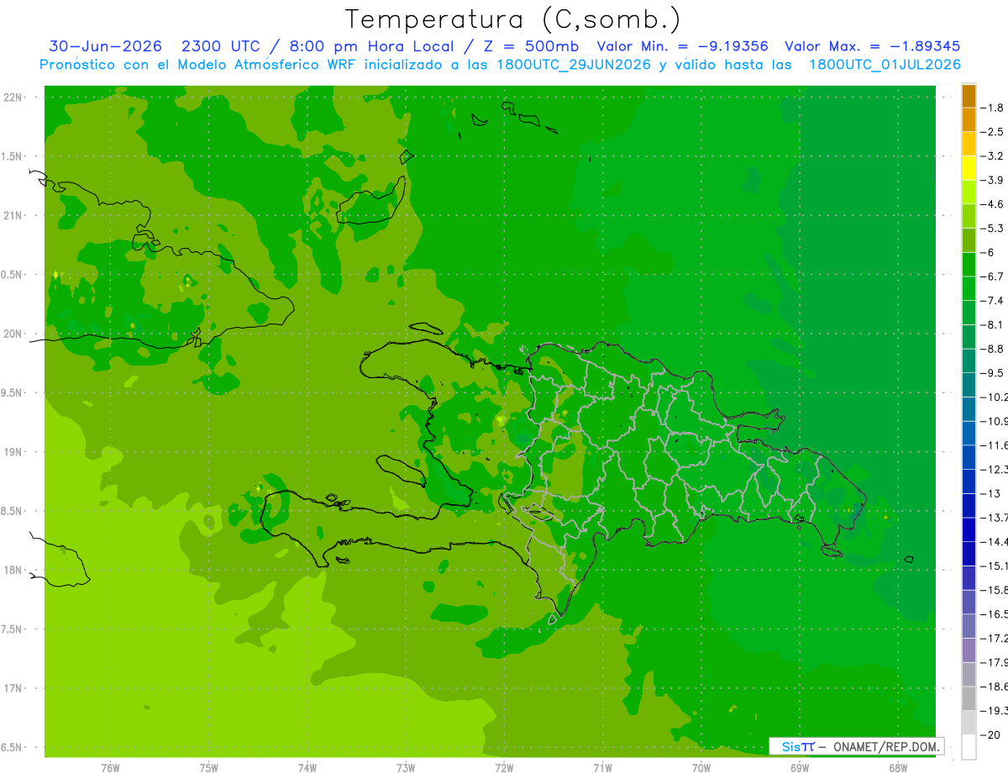Click the '17N' latitude axis label

13,688
